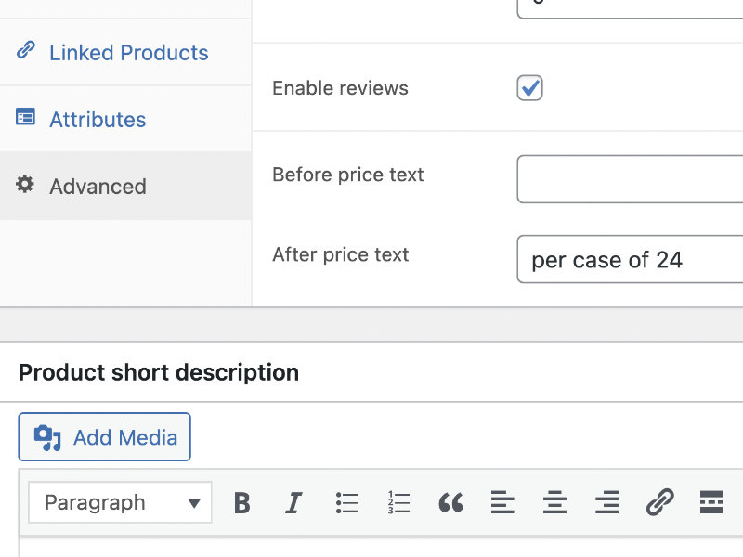This screenshot has height=557, width=743.
Task: Disable the Enable reviews checkbox
Action: (x=529, y=87)
